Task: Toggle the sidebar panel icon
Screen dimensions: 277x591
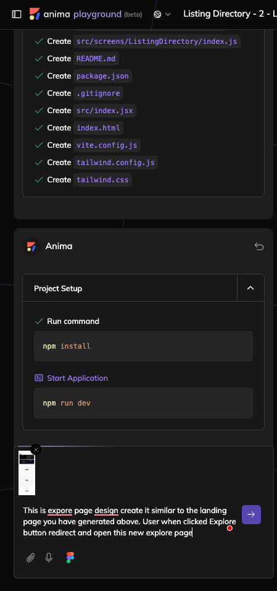Action: point(17,14)
